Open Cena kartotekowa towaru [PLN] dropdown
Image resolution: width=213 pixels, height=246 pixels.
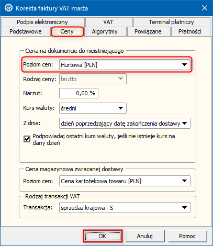click(x=125, y=181)
